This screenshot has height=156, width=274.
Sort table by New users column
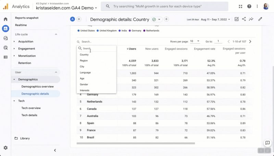[x=152, y=49]
